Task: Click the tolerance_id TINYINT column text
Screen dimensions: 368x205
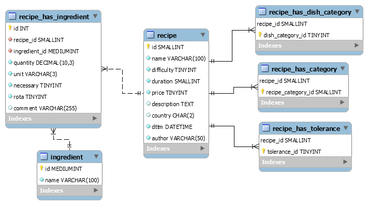Action: coord(294,152)
